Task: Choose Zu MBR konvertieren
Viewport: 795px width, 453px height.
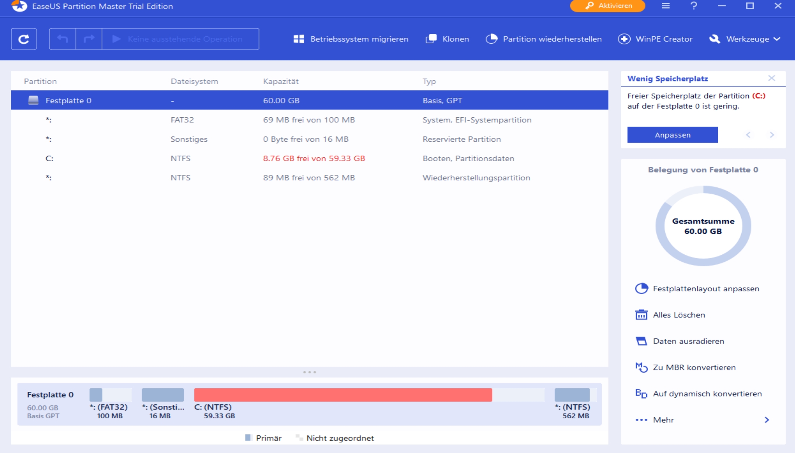Action: [694, 367]
